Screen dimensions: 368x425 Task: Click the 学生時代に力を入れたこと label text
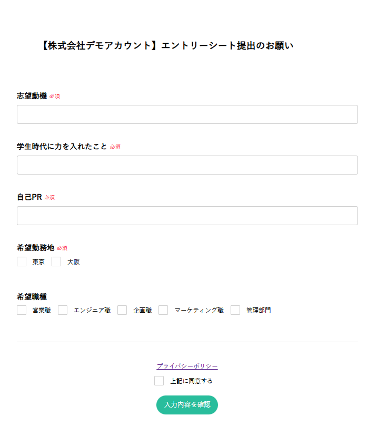coord(62,147)
